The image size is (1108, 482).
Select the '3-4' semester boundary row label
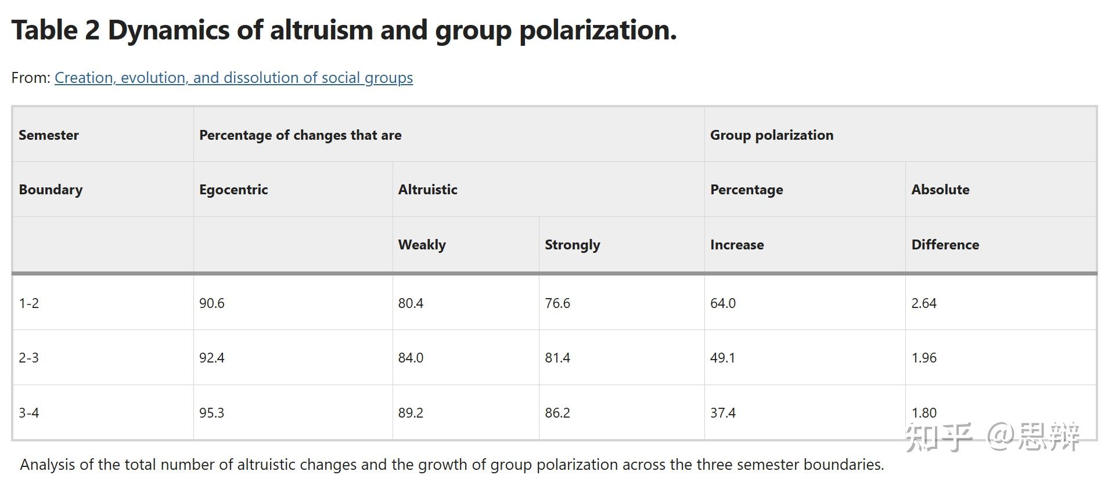click(x=29, y=413)
